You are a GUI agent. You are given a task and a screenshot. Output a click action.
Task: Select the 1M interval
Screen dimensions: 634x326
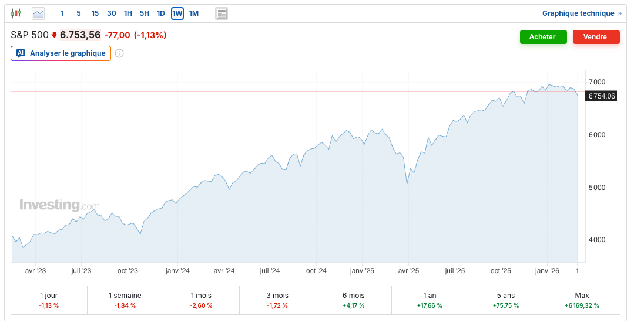[194, 13]
